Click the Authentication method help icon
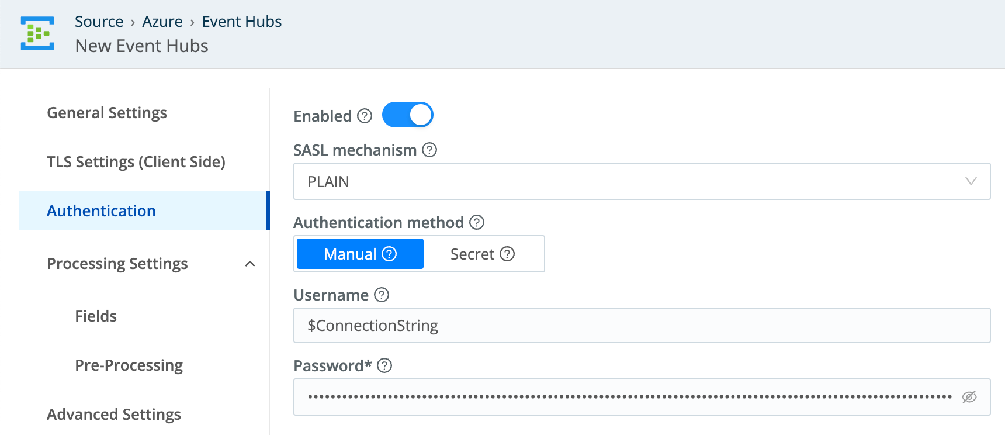1005x435 pixels. tap(476, 222)
